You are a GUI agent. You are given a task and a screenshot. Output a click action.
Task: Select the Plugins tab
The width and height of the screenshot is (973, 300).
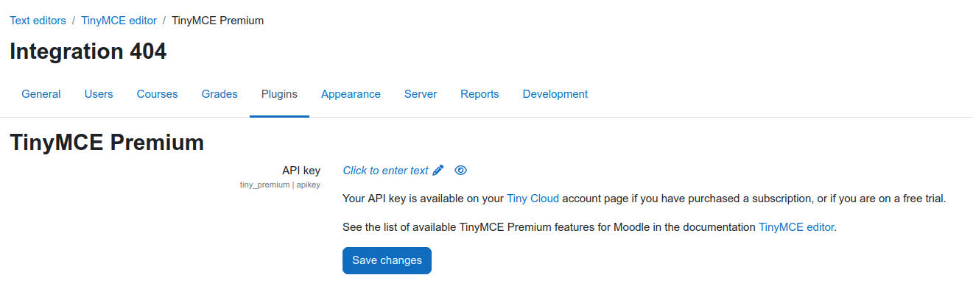[279, 94]
